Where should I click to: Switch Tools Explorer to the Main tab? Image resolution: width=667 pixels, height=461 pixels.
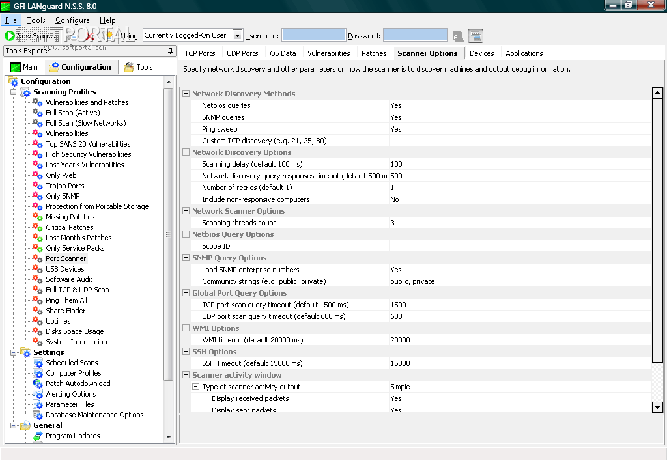24,67
